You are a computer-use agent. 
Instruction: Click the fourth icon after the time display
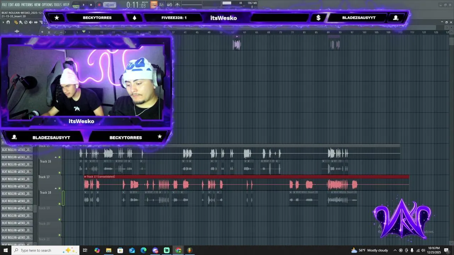click(x=177, y=5)
